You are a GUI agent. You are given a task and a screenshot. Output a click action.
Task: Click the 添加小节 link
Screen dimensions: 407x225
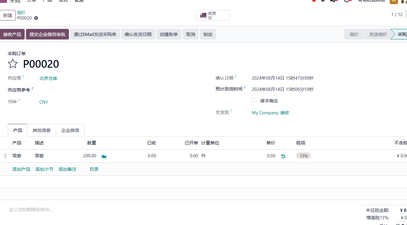(x=44, y=169)
